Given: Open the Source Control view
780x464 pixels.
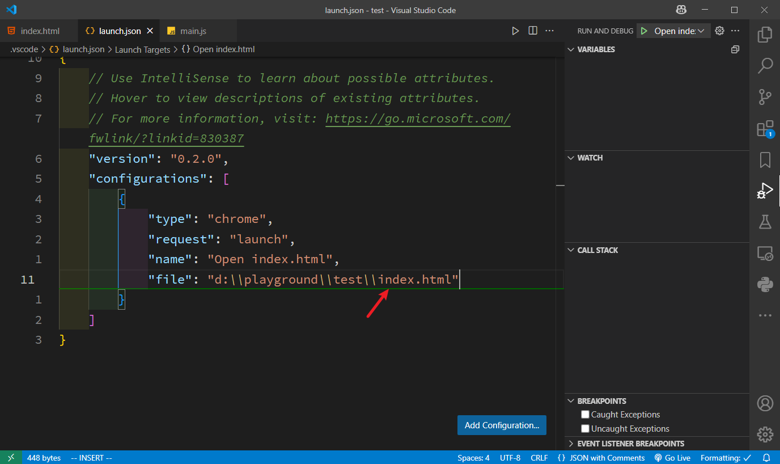Looking at the screenshot, I should pyautogui.click(x=765, y=97).
